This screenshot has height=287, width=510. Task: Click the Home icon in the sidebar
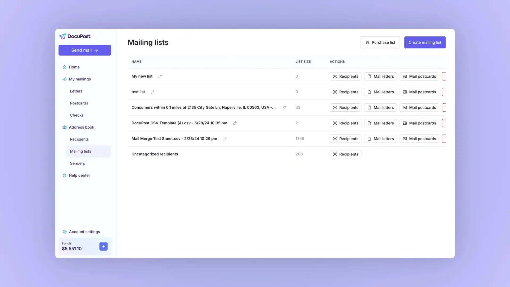[x=64, y=67]
